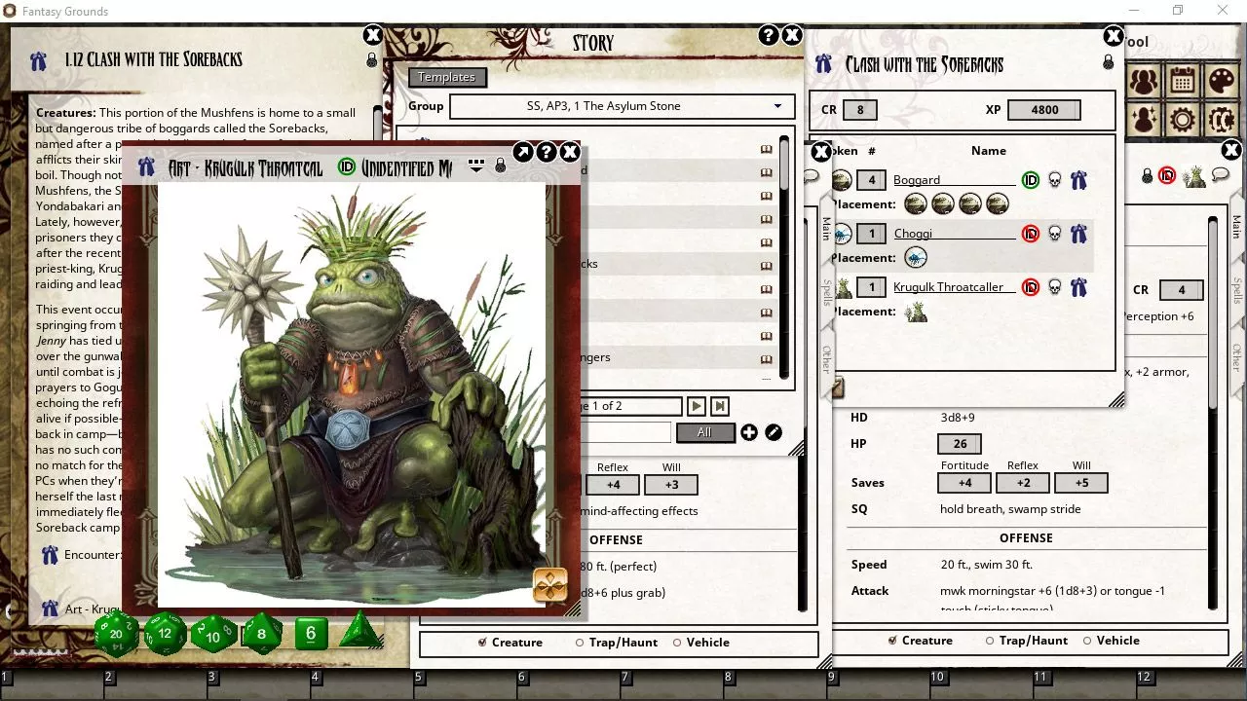Open the options gear sidebar icon
The image size is (1247, 701).
point(1183,120)
